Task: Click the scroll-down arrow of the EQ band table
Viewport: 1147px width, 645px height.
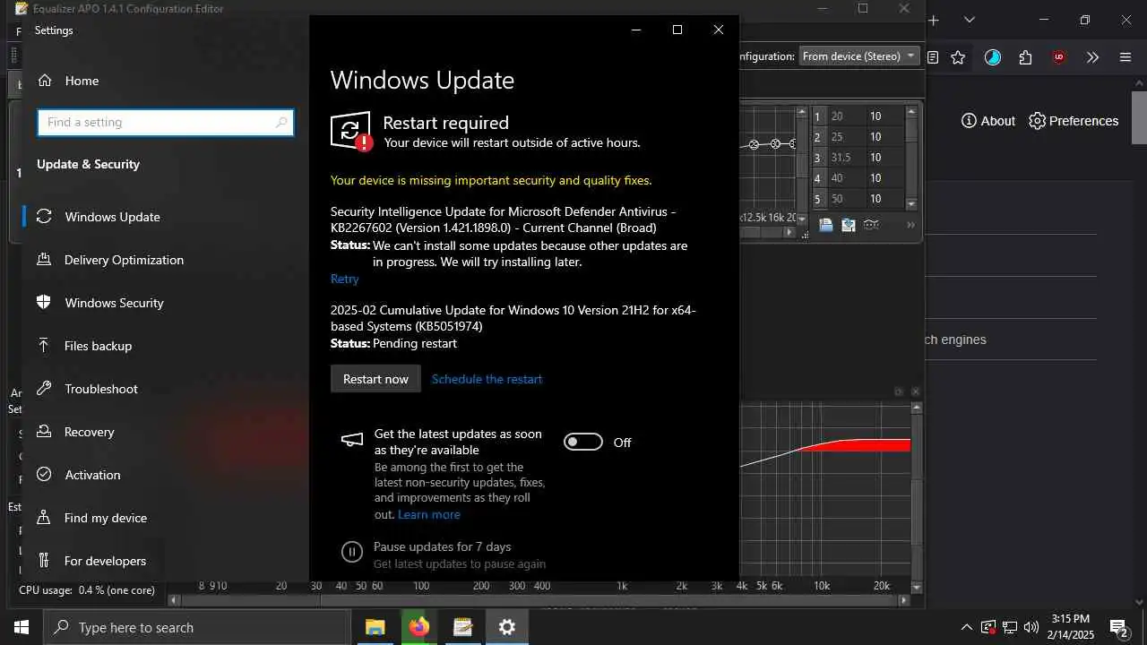Action: (911, 203)
